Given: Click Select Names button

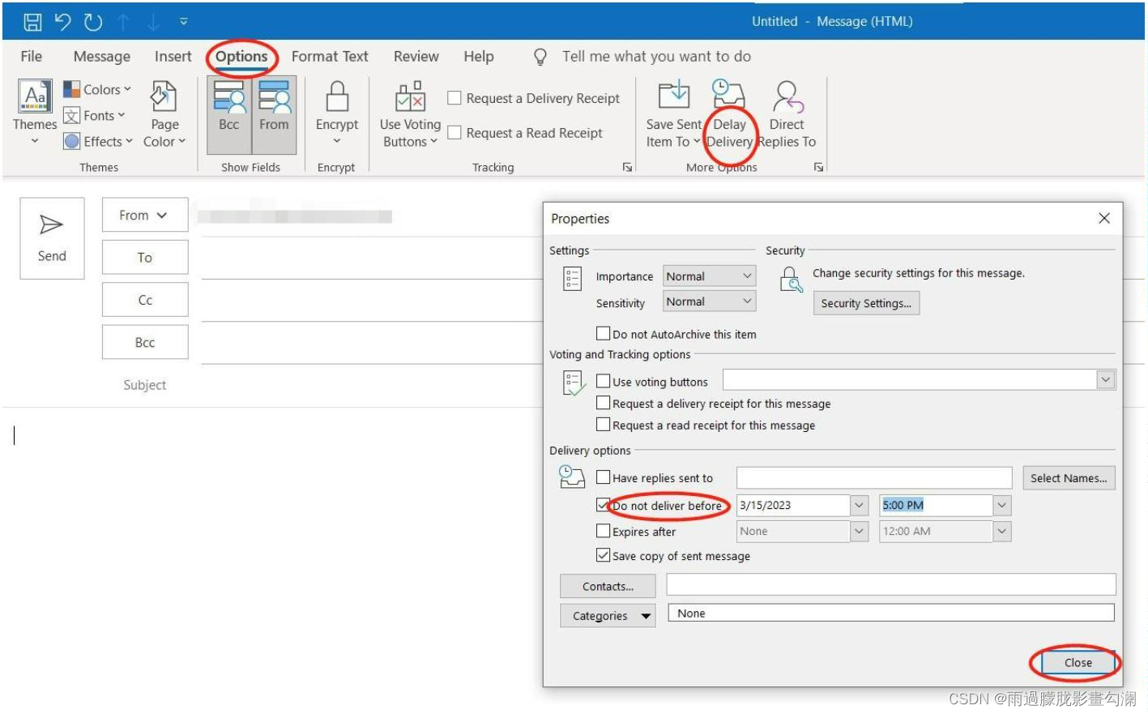Looking at the screenshot, I should [x=1069, y=478].
